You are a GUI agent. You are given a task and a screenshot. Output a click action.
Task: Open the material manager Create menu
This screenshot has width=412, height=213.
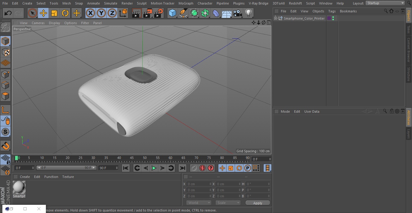[25, 177]
